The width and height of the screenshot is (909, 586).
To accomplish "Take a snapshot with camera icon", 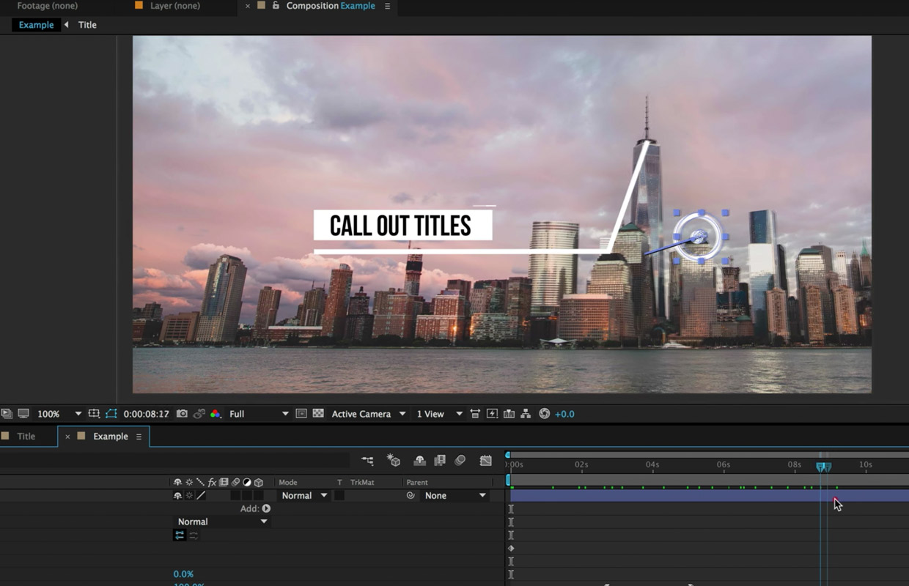I will point(182,414).
